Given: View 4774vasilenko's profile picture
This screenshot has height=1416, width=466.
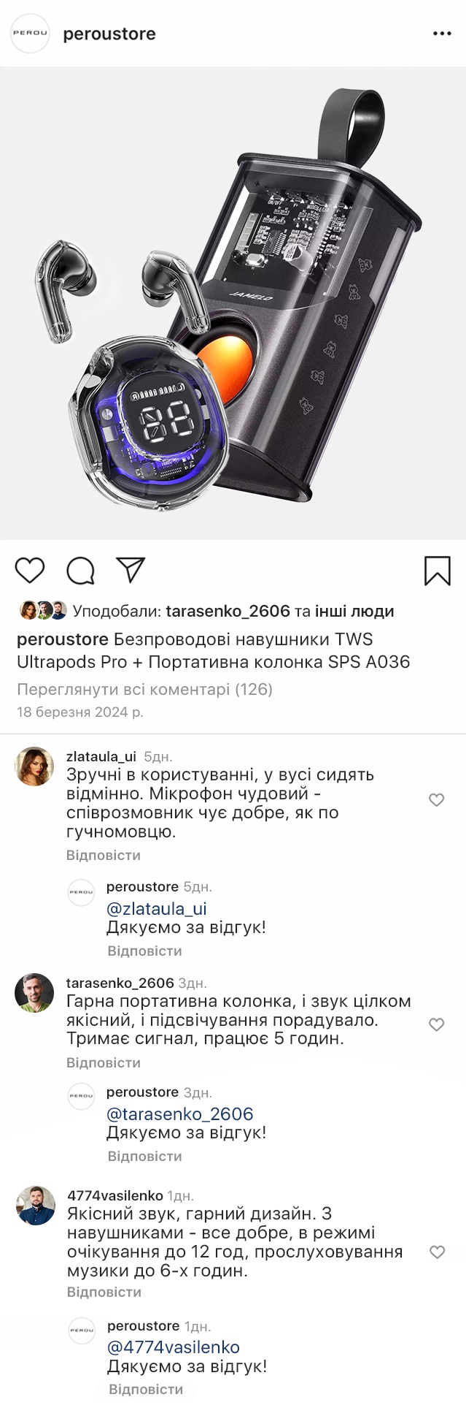Looking at the screenshot, I should 36,1206.
